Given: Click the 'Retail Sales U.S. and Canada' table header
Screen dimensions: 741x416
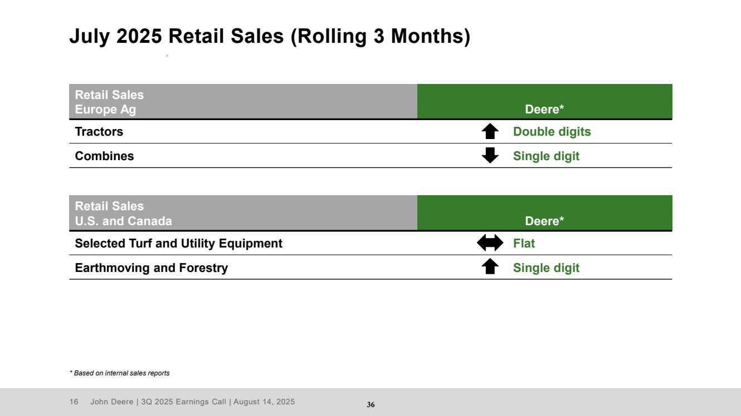Looking at the screenshot, I should (243, 213).
